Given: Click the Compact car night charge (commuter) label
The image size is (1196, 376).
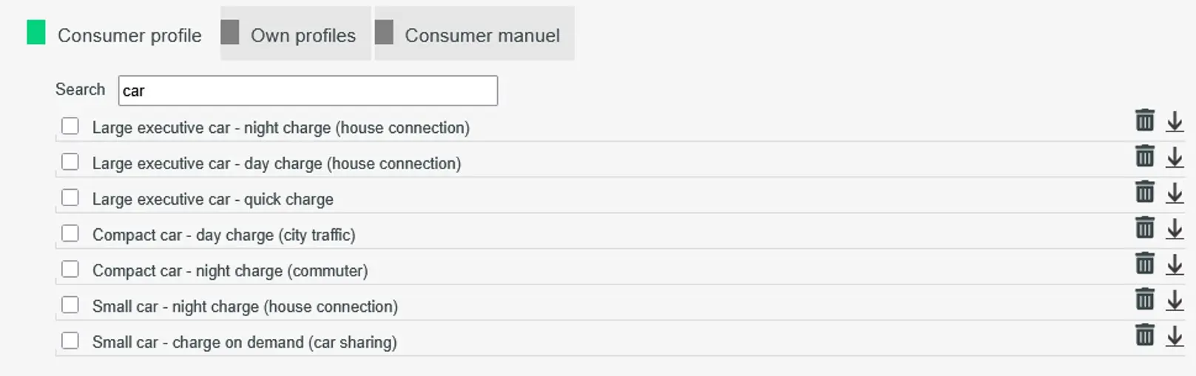Looking at the screenshot, I should [230, 271].
